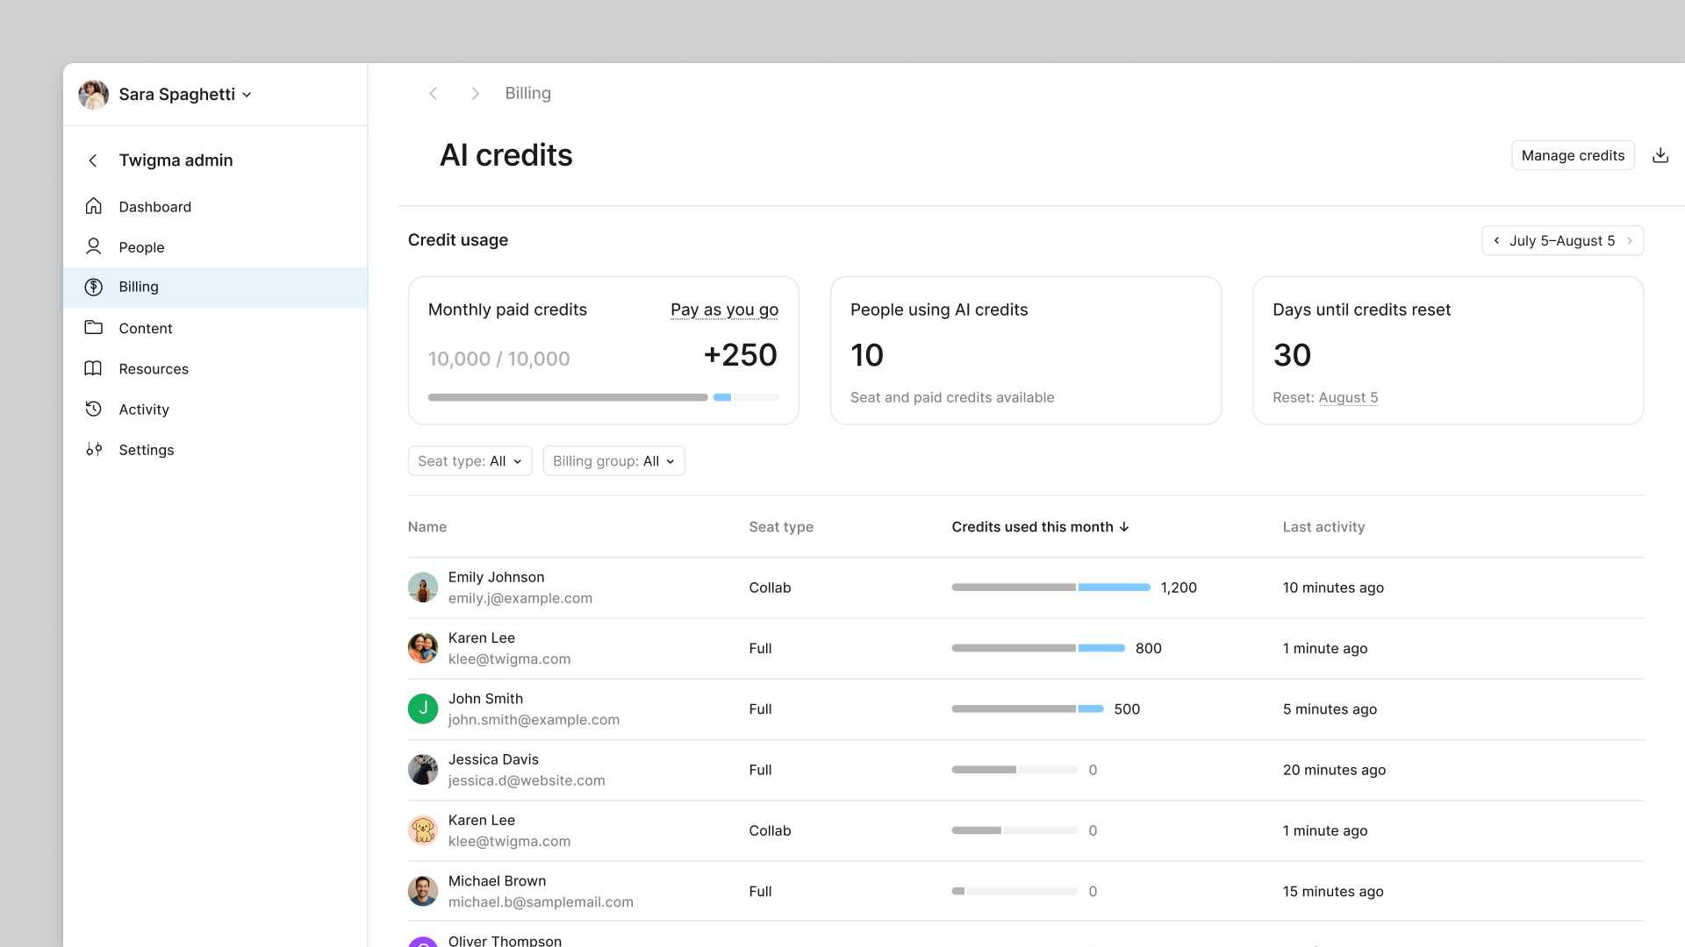Select the Resources book icon
1685x947 pixels.
click(93, 368)
